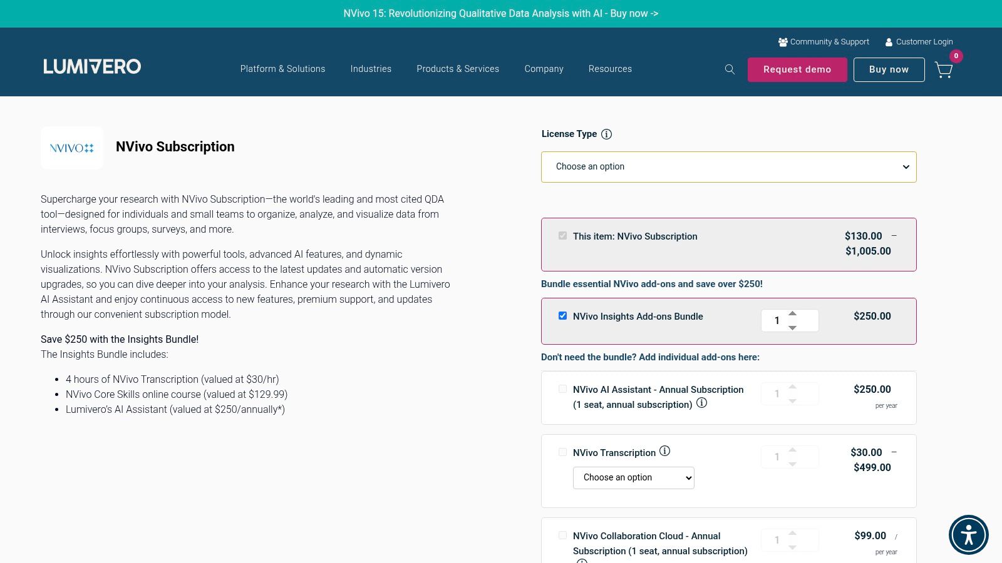Click the NVivo product logo icon
Image resolution: width=1002 pixels, height=563 pixels.
coord(71,148)
